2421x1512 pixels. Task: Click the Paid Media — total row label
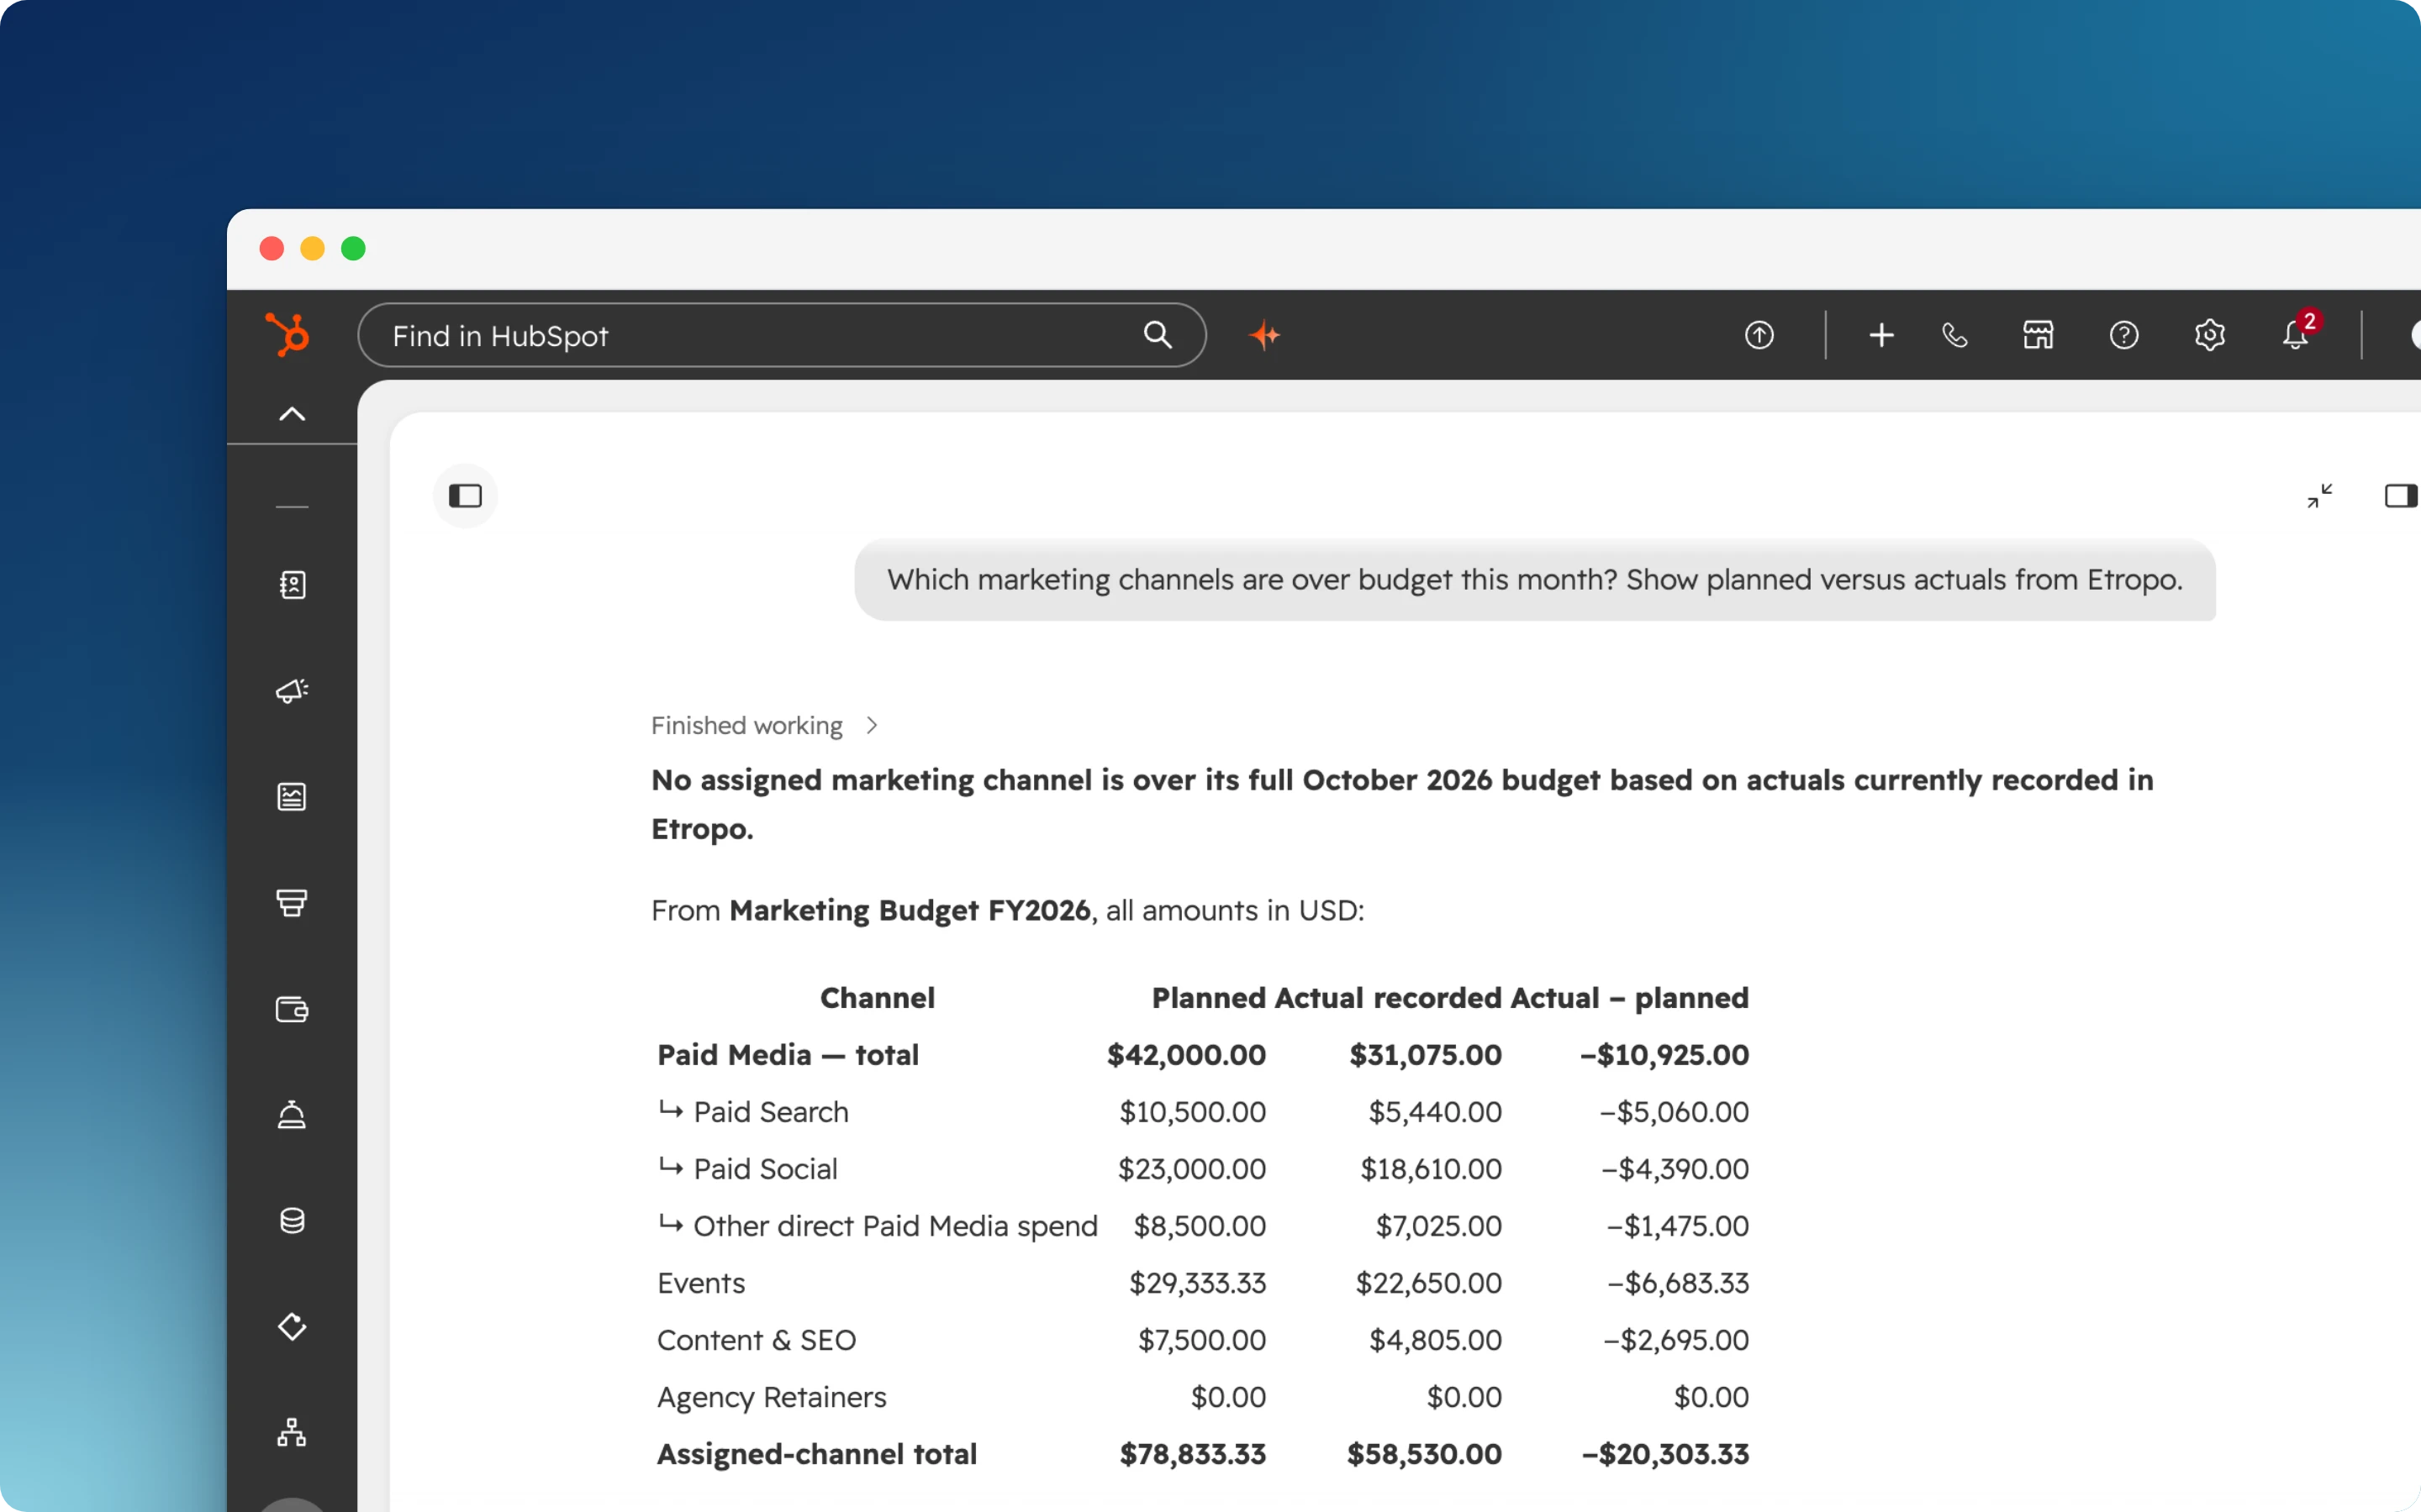click(x=788, y=1055)
